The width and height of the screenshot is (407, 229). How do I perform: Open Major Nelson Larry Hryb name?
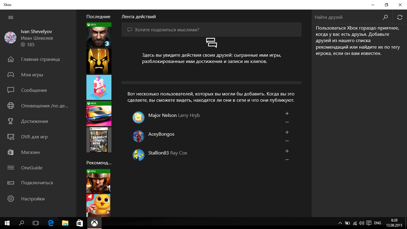point(174,115)
